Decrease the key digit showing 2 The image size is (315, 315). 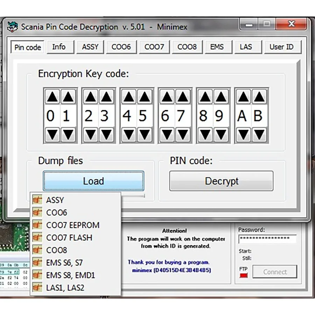pos(91,134)
